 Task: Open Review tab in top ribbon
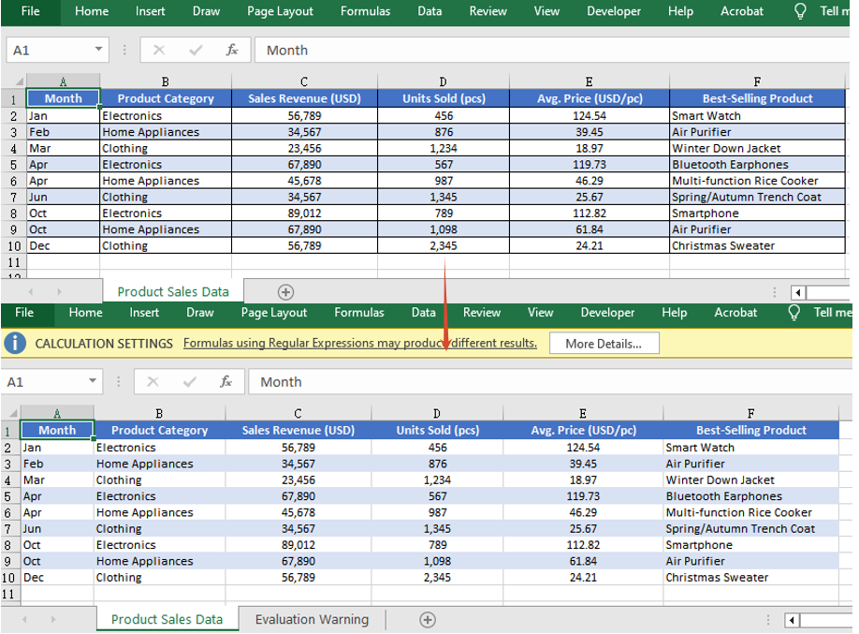[x=488, y=11]
